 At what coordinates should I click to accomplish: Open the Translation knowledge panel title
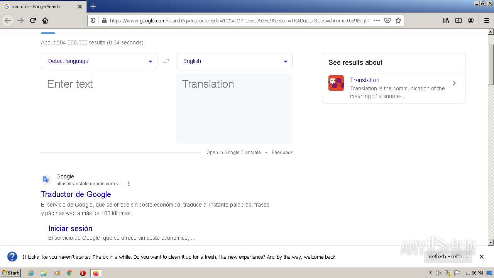(365, 80)
